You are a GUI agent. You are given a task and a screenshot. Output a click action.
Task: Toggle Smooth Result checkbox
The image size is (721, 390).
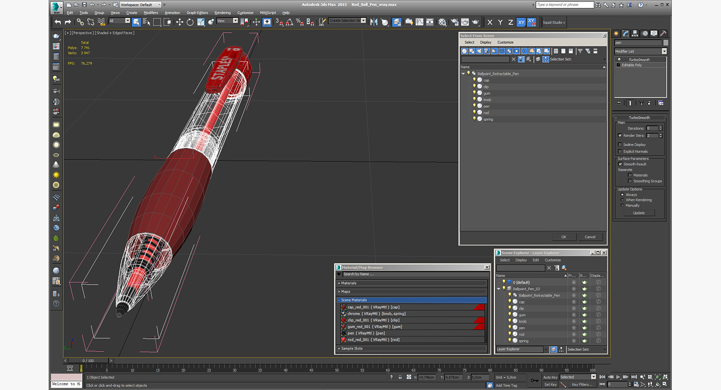click(x=620, y=164)
